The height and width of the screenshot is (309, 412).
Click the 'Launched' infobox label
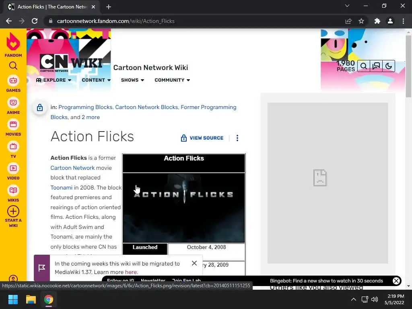[x=145, y=247]
